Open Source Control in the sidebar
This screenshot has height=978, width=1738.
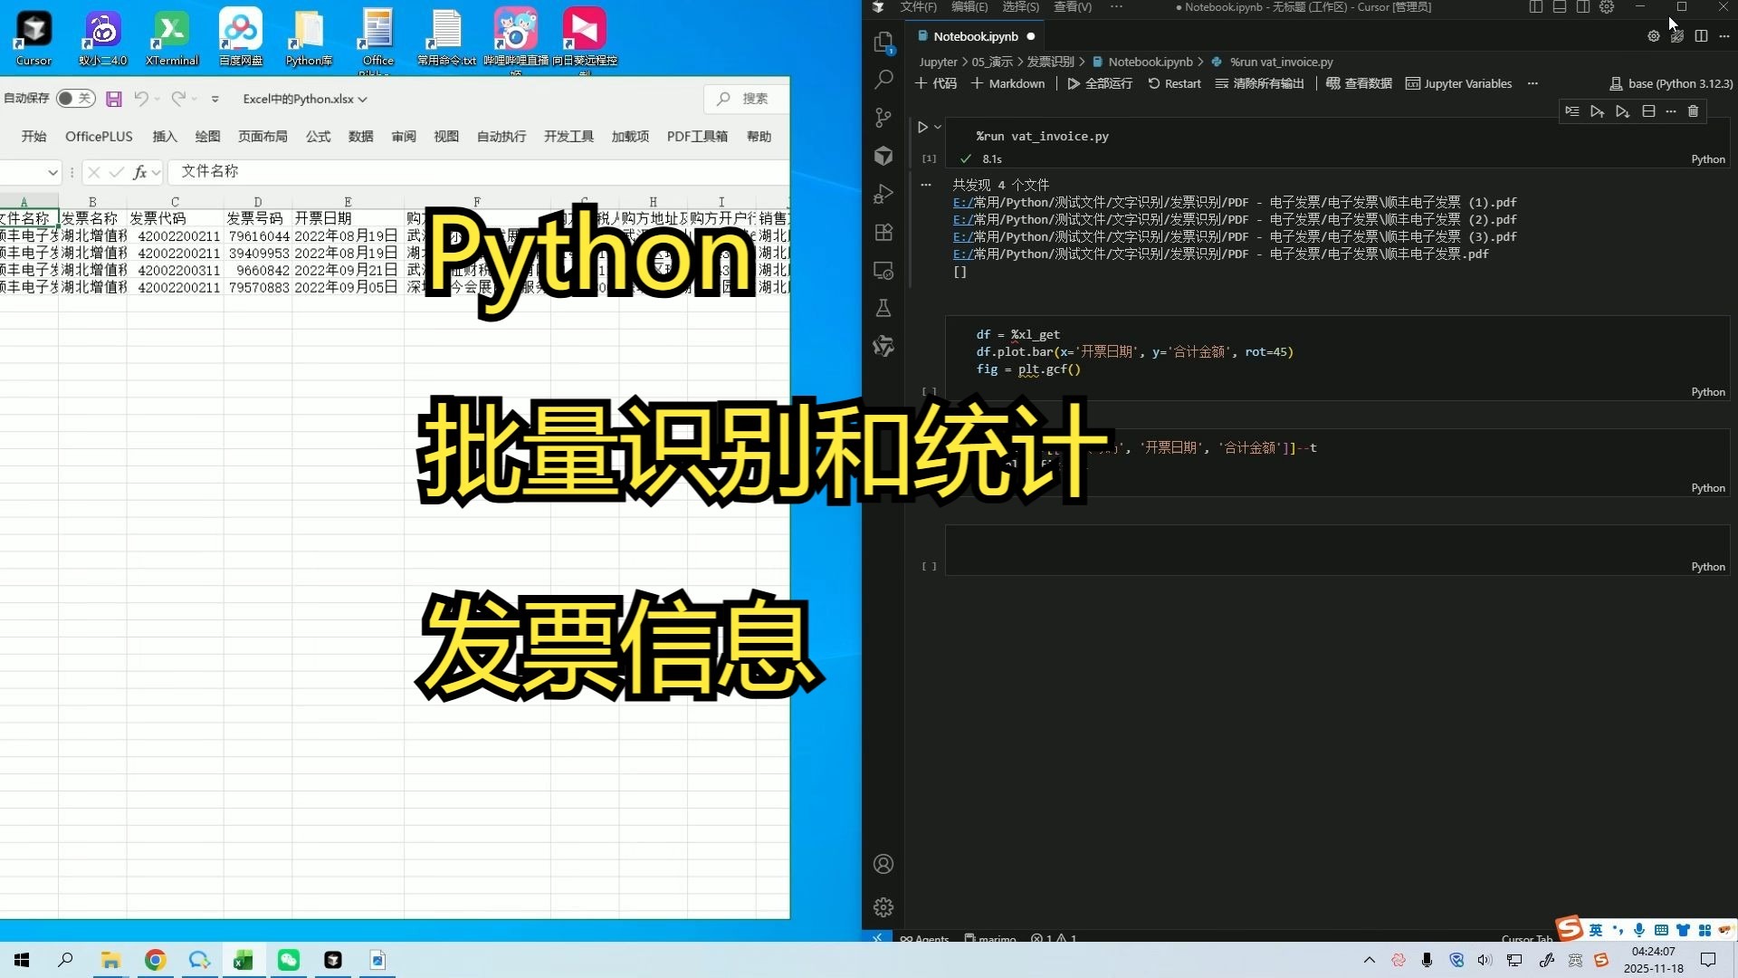[883, 118]
